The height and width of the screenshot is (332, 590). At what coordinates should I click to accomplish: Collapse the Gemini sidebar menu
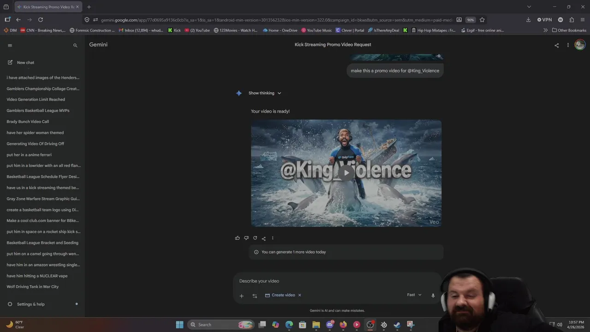[x=10, y=45]
